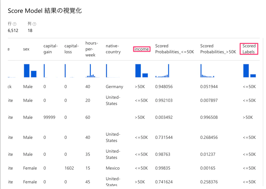Select Scored Probabilities_<=50K column header
Image resolution: width=266 pixels, height=189 pixels.
[x=175, y=49]
